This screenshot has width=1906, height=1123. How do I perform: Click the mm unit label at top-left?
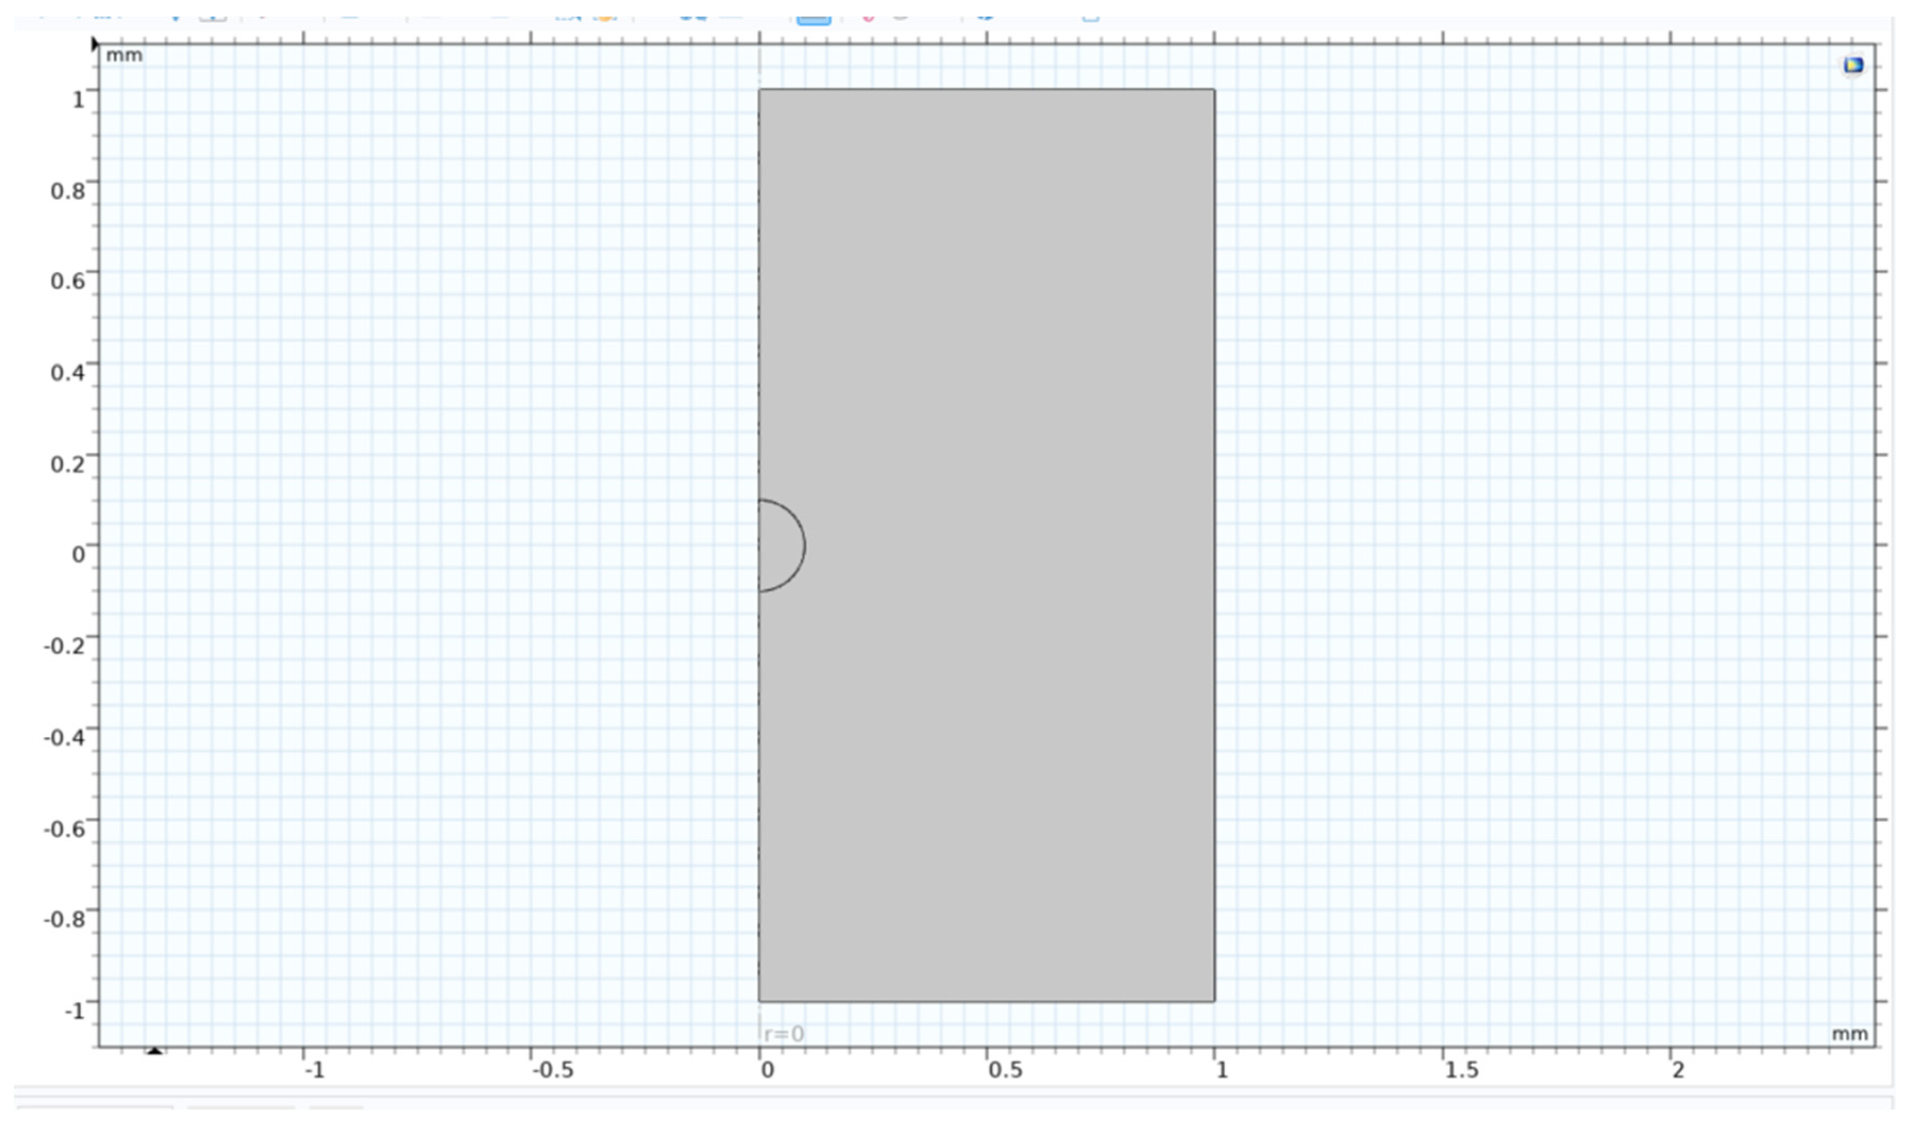tap(124, 55)
